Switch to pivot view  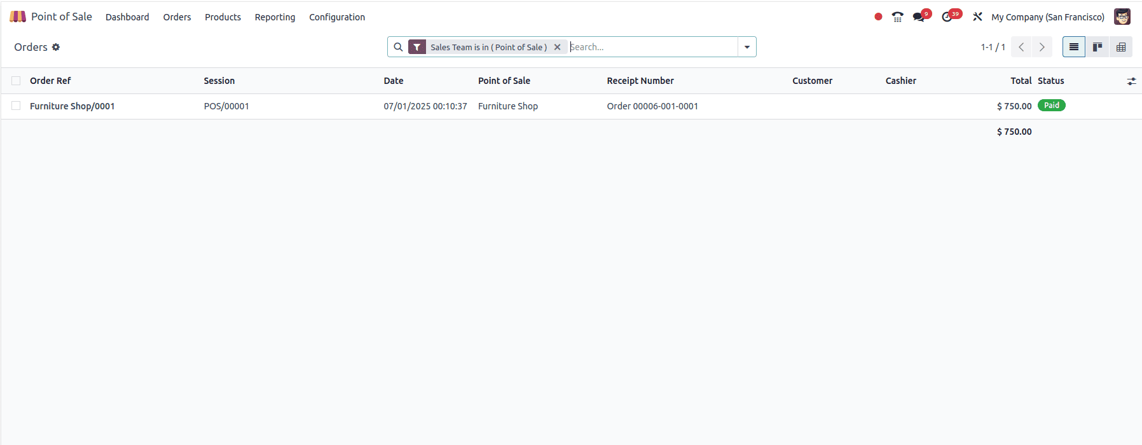click(x=1121, y=47)
